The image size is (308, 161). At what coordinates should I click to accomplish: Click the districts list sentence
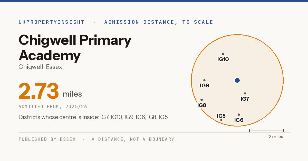pyautogui.click(x=93, y=117)
